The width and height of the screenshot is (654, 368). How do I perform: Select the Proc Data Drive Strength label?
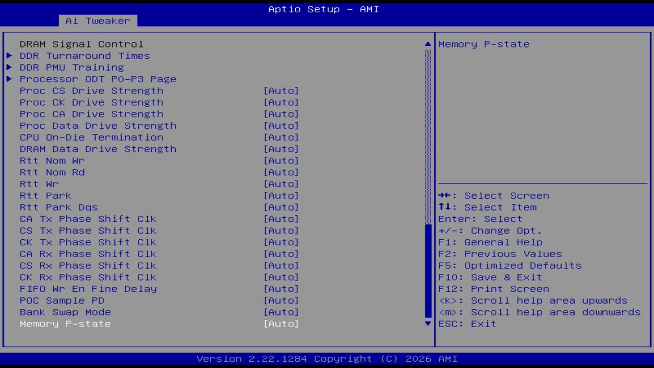tap(98, 126)
